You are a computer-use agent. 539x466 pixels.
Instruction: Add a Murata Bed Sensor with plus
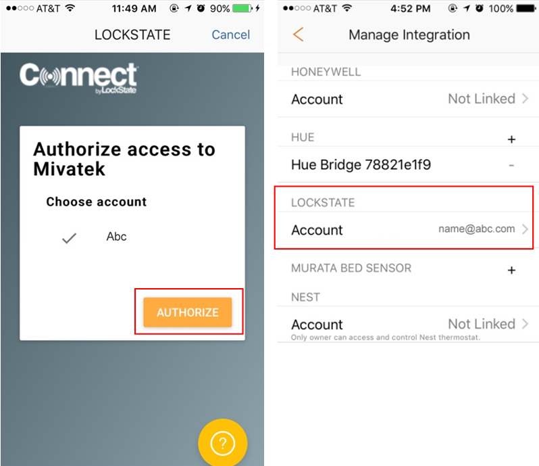[511, 270]
